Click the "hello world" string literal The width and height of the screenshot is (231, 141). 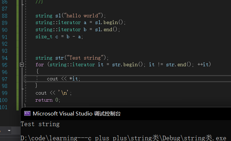pos(82,16)
